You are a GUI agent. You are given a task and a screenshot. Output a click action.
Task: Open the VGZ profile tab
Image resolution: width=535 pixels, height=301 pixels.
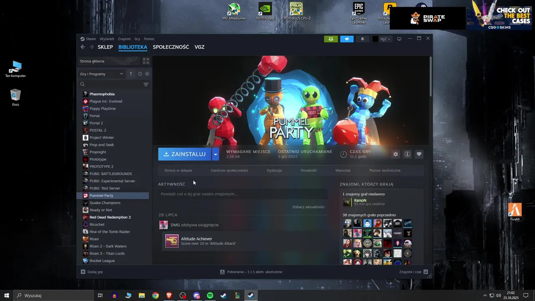tap(199, 47)
